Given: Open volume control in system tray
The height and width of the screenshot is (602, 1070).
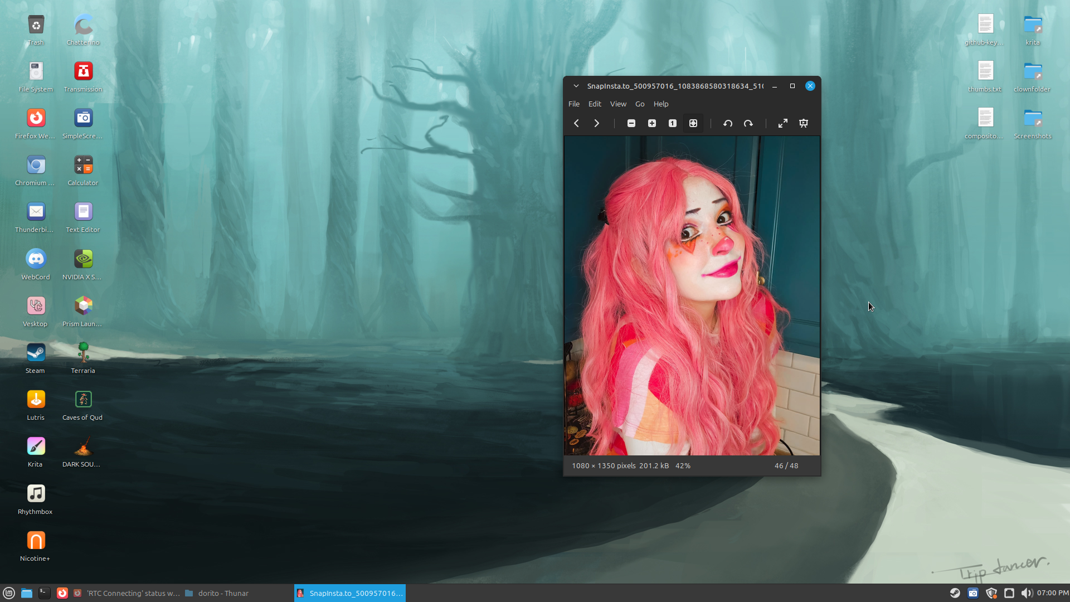Looking at the screenshot, I should click(x=1027, y=593).
